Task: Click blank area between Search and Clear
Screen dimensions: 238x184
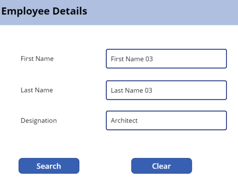Action: click(105, 166)
